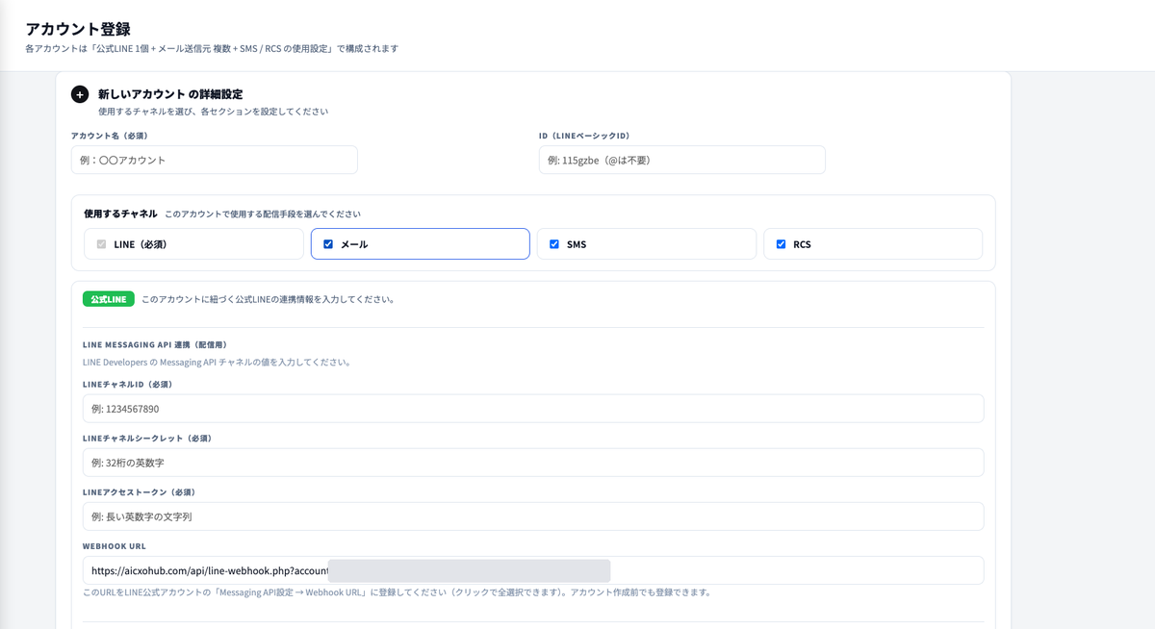
Task: Click the アカウント登録 page heading
Action: click(x=78, y=29)
